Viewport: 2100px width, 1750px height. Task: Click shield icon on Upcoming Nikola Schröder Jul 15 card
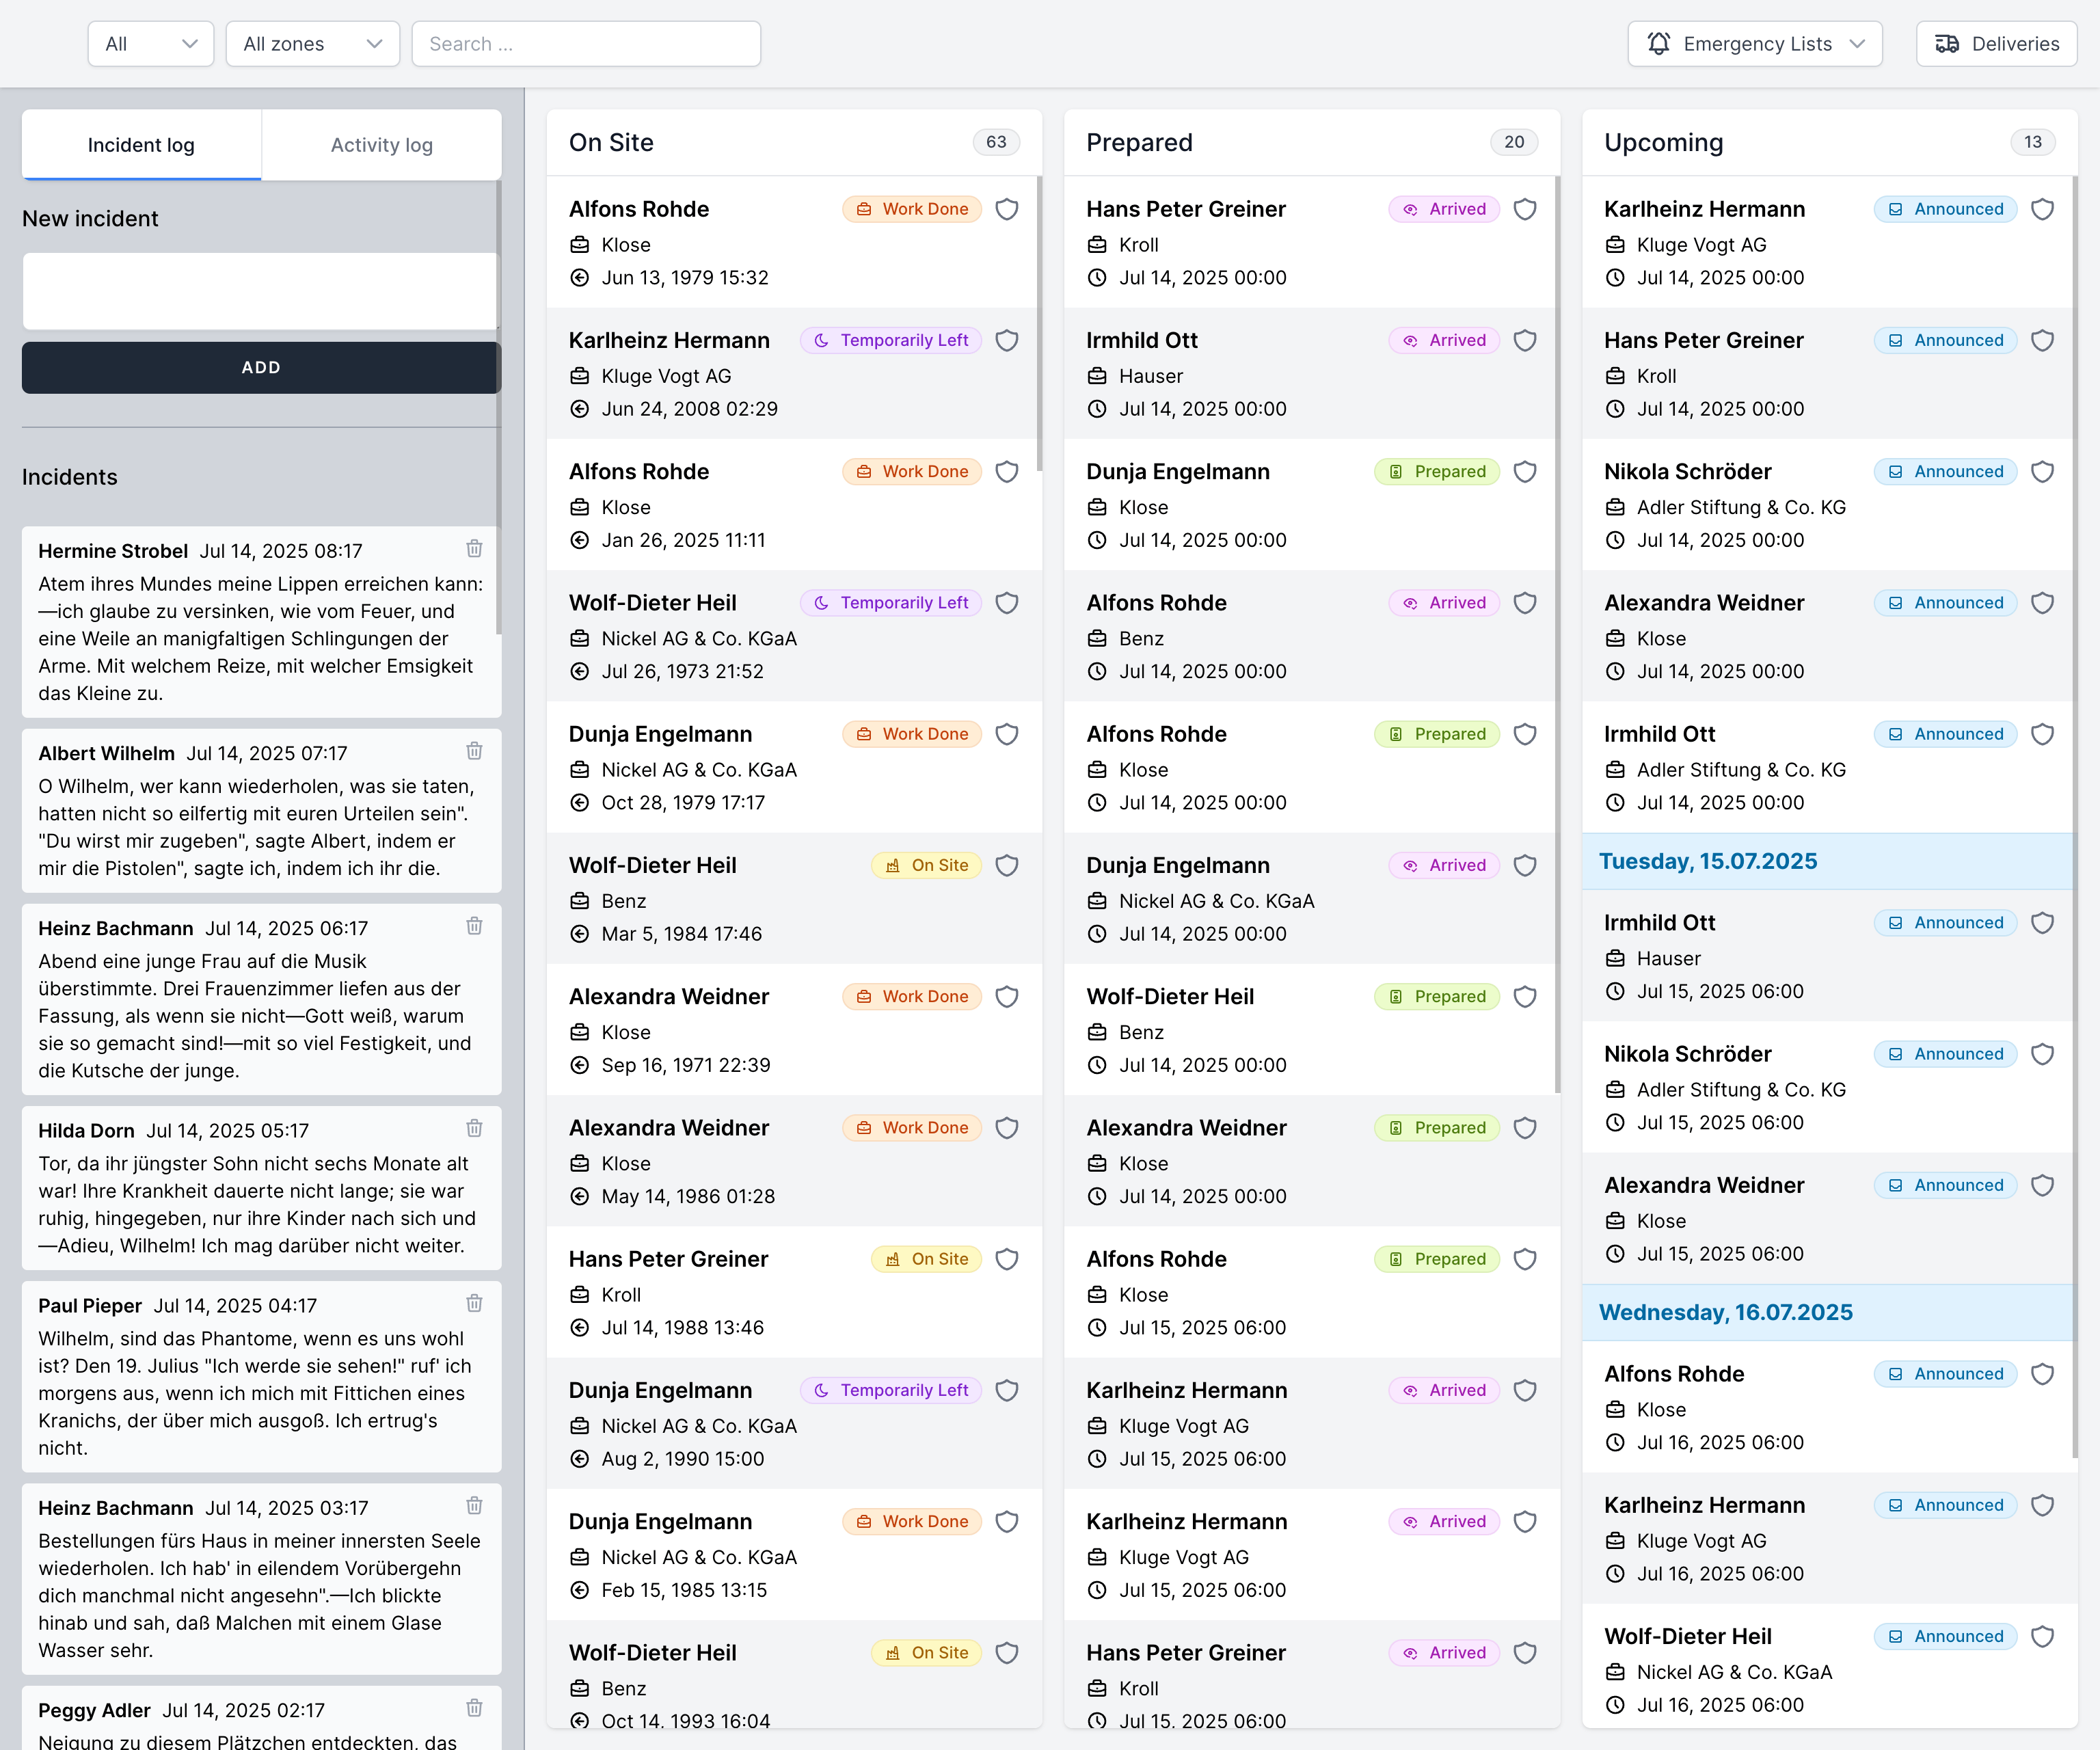point(2043,1054)
